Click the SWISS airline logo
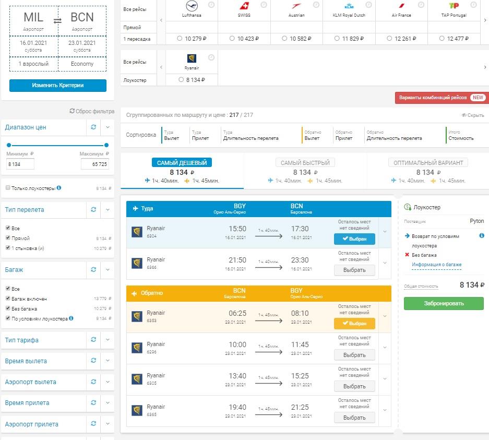 coord(244,6)
